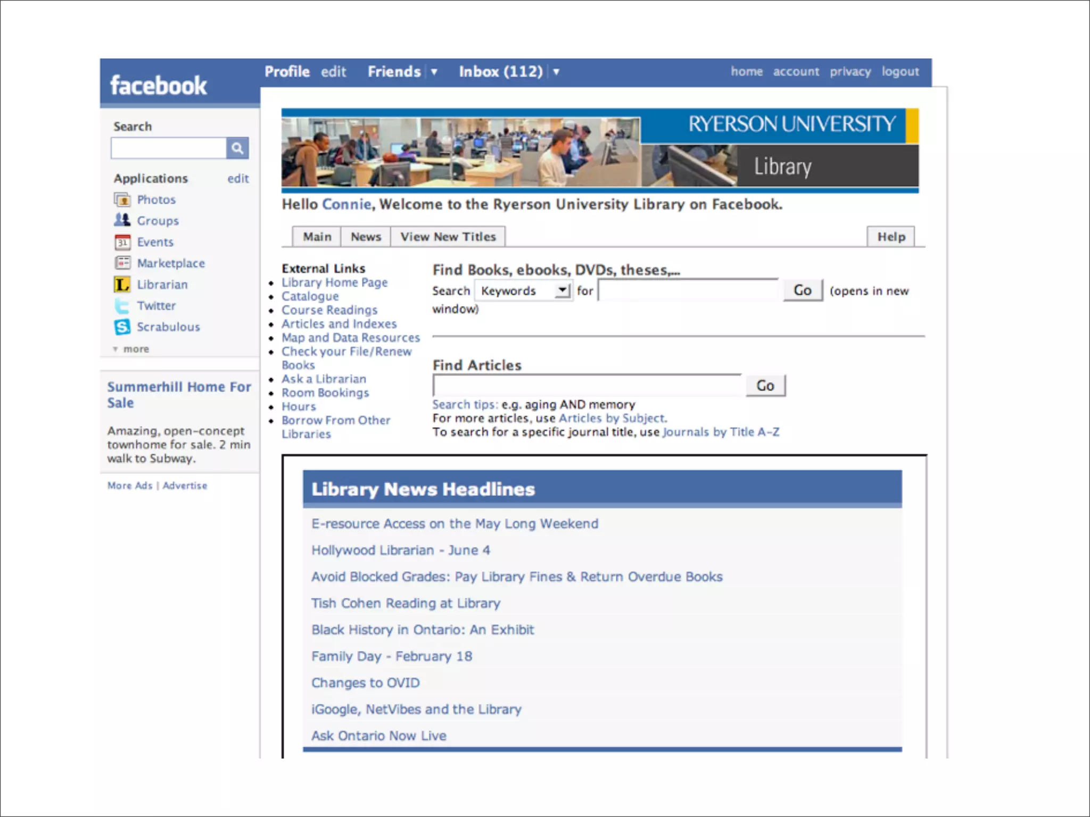Open Borrow From Other Libraries link
Viewport: 1090px width, 817px height.
[x=336, y=427]
